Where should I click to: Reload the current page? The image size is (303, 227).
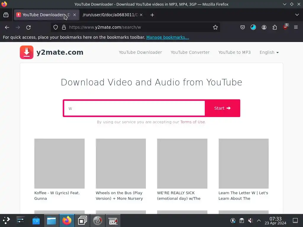click(28, 27)
